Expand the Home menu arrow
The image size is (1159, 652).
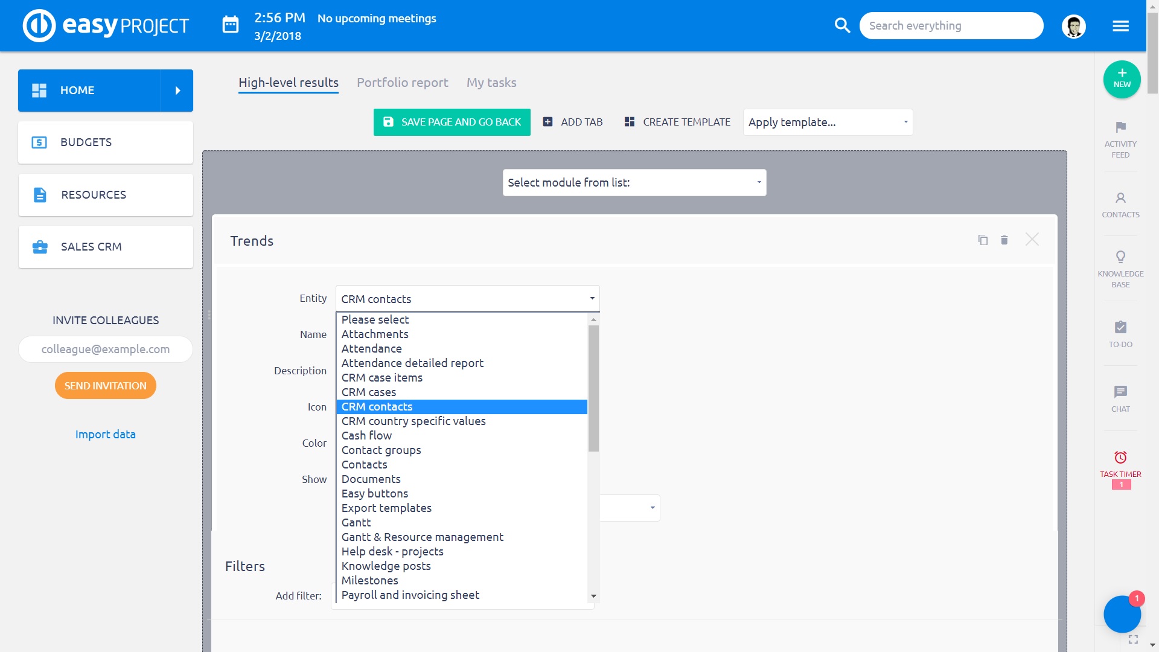[177, 91]
